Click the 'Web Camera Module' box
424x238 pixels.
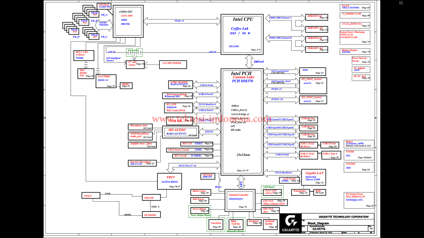pos(178,96)
